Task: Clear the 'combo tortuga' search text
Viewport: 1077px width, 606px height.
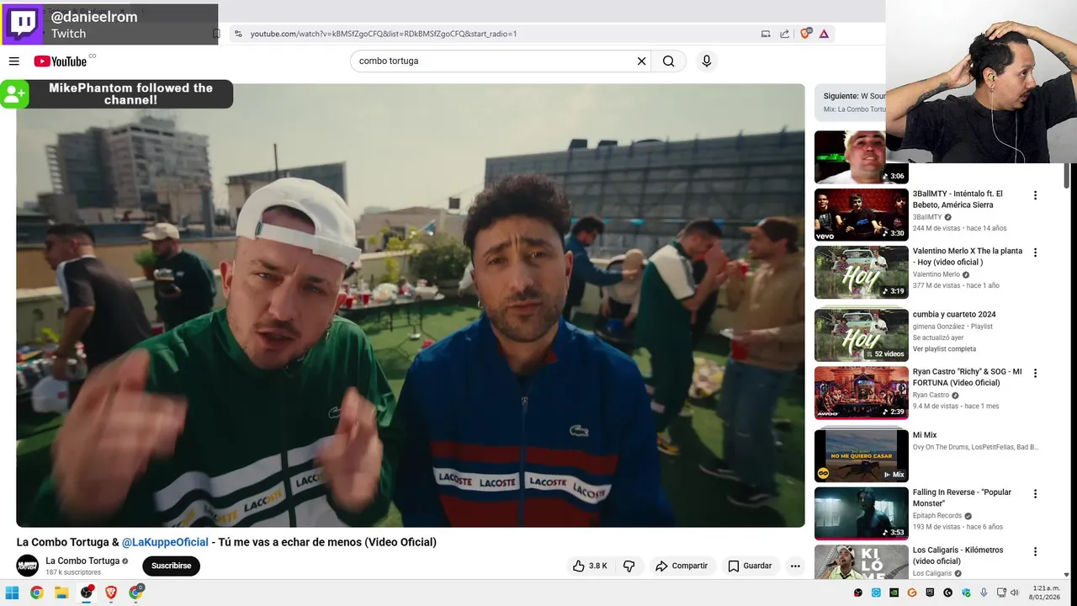Action: pos(641,61)
